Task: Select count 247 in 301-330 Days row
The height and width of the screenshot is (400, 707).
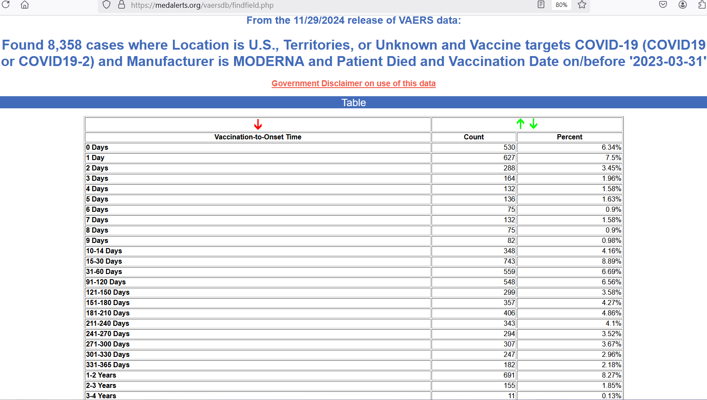Action: [x=509, y=354]
